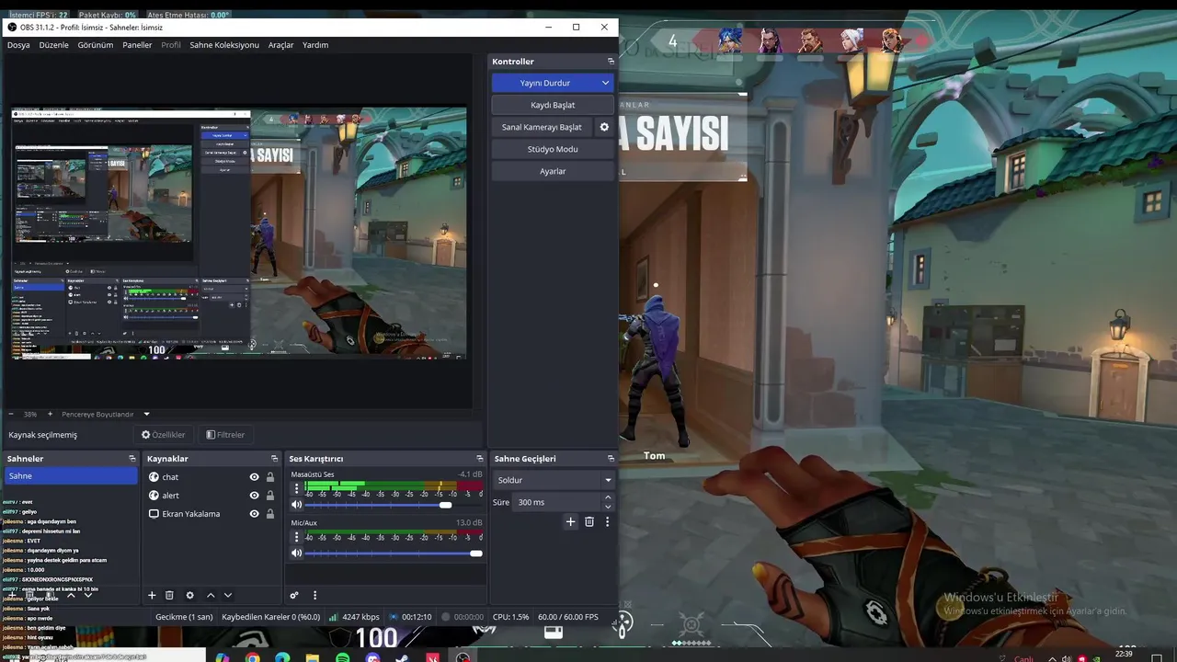Decrease Süre duration with down arrow
The width and height of the screenshot is (1177, 662).
[x=608, y=507]
